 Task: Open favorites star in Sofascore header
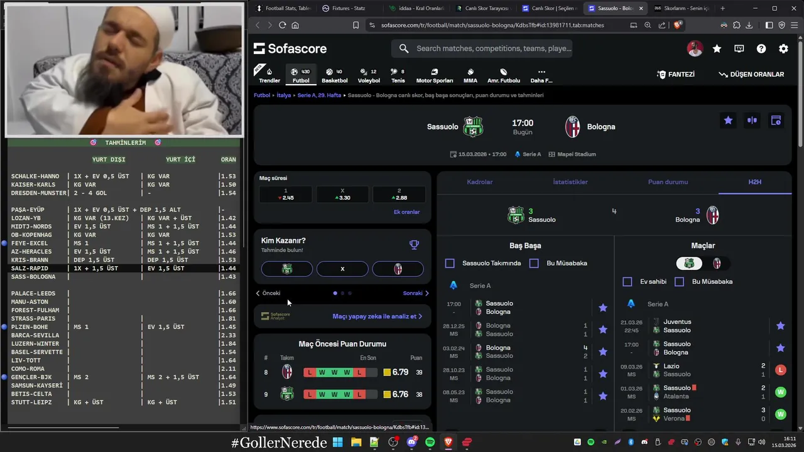[717, 49]
